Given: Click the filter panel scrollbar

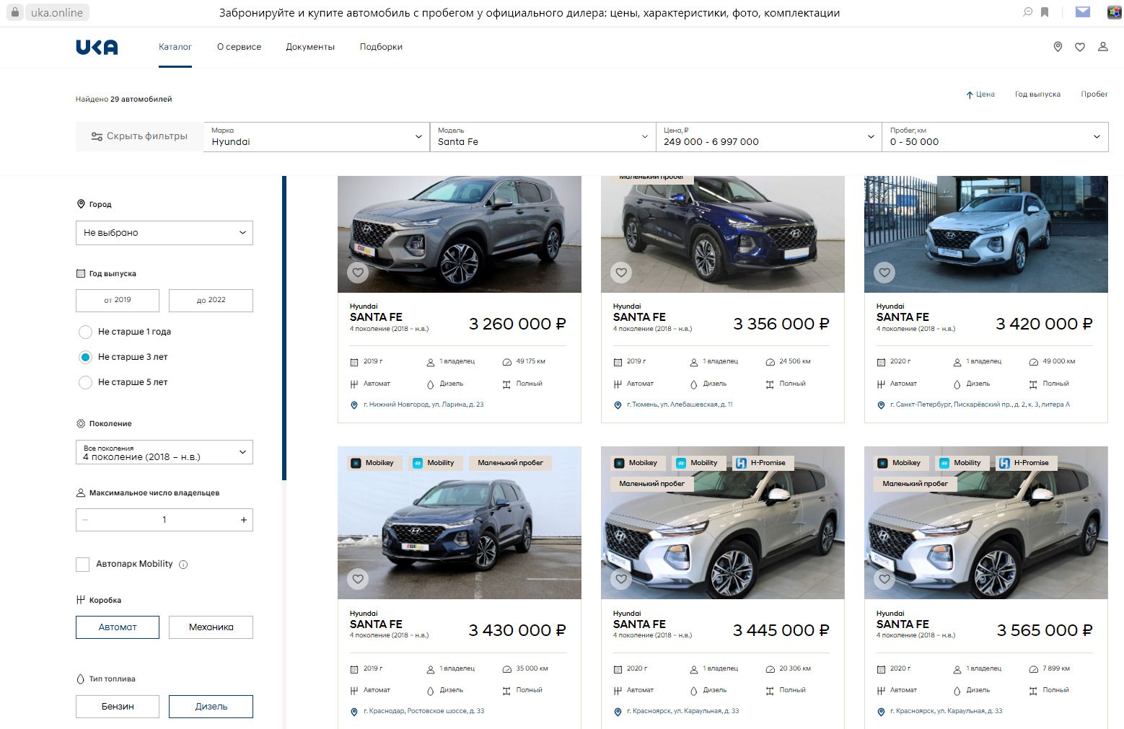Looking at the screenshot, I should 284,328.
